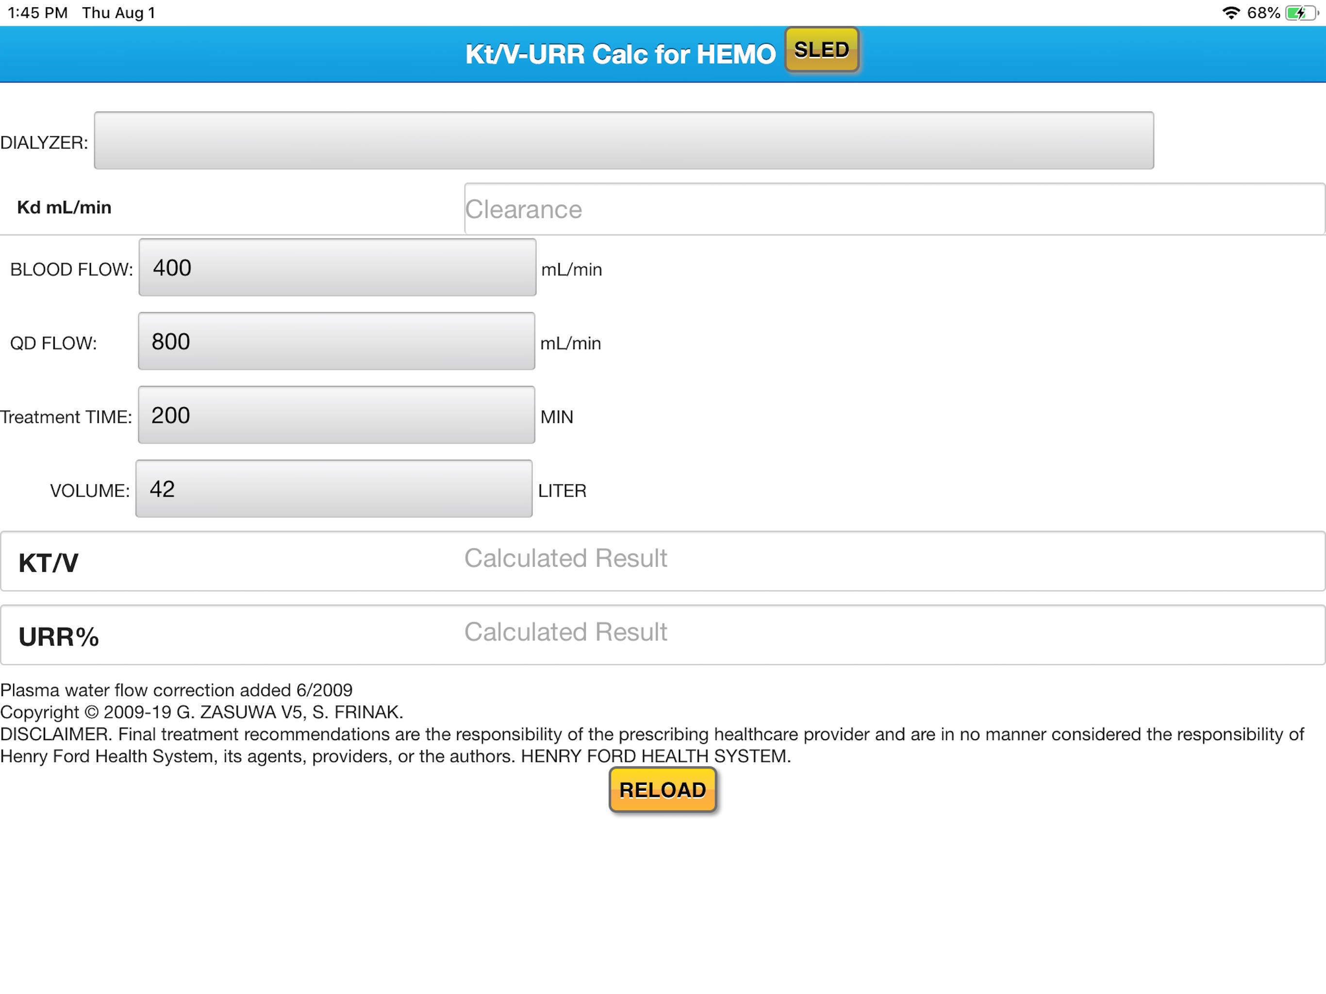Open the VOLUME 42 liter selector
Screen dimensions: 1326x994
point(334,489)
